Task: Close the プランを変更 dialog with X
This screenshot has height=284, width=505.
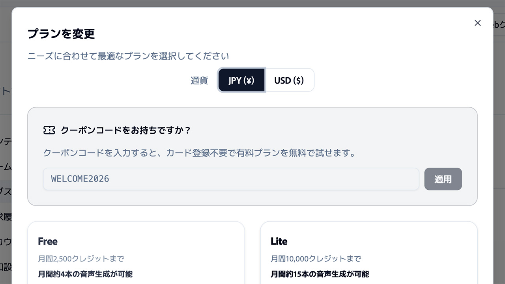Action: 477,23
